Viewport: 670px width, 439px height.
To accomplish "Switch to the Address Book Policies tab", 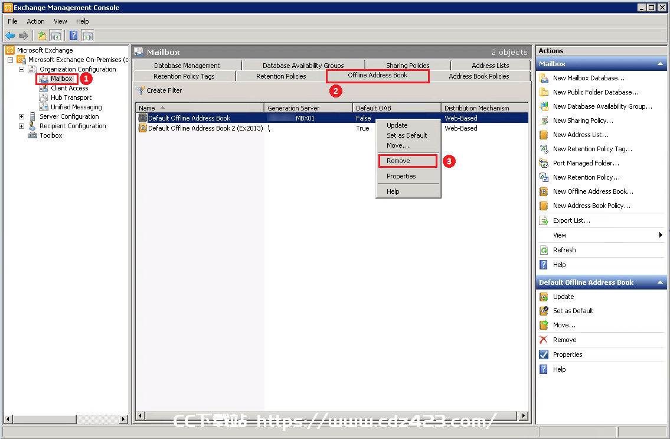I will point(479,76).
